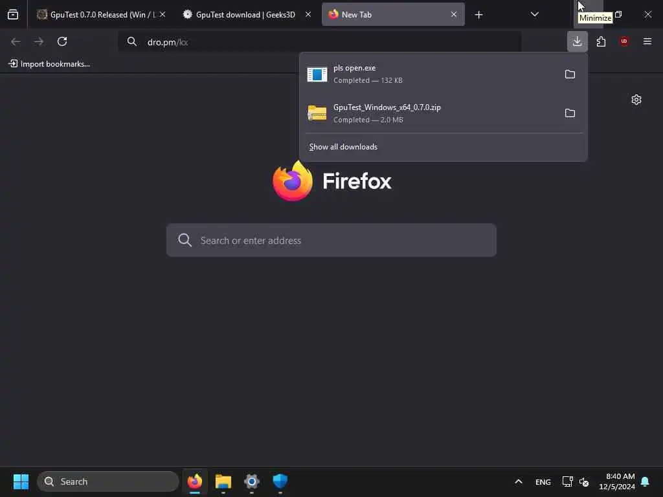Show pls open.exe in folder
This screenshot has width=663, height=497.
pyautogui.click(x=570, y=74)
